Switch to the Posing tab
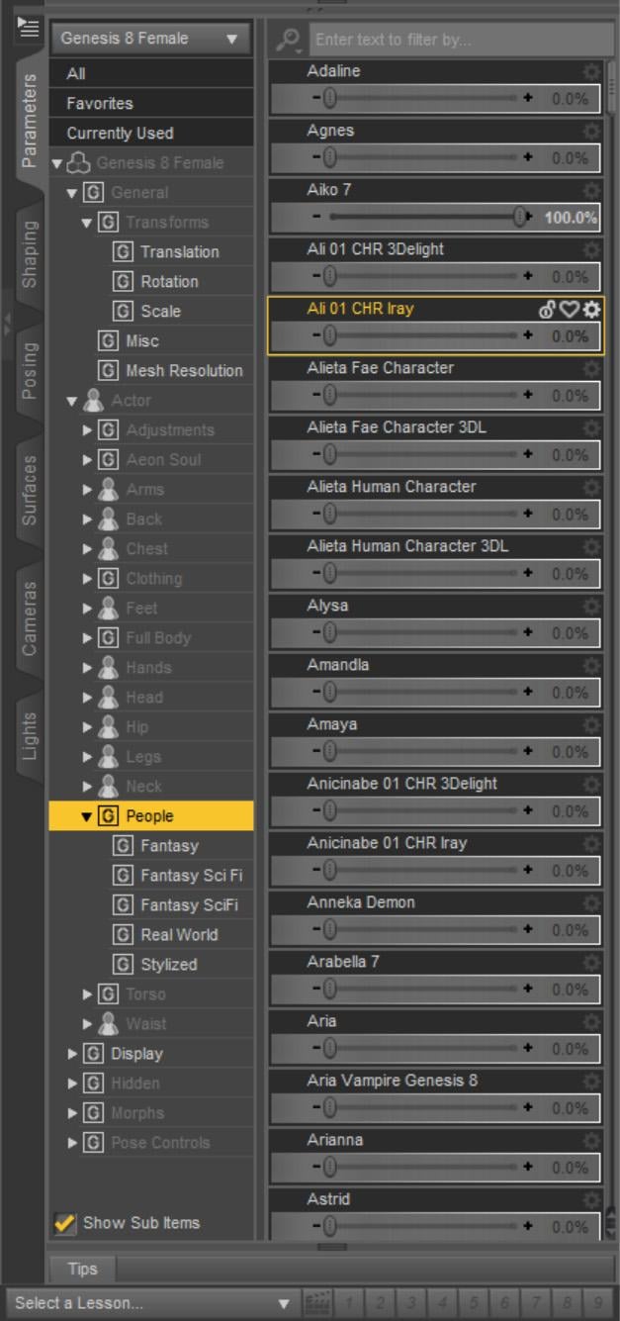 [29, 371]
